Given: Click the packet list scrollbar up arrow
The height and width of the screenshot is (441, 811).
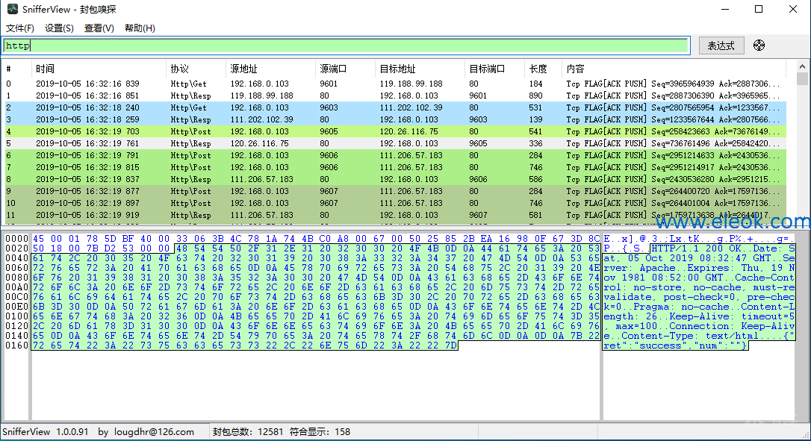Looking at the screenshot, I should click(x=802, y=66).
